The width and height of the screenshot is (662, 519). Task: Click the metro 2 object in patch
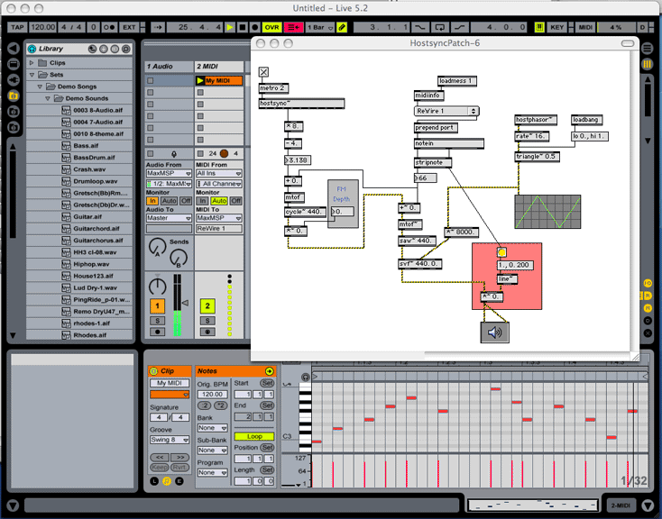point(273,88)
